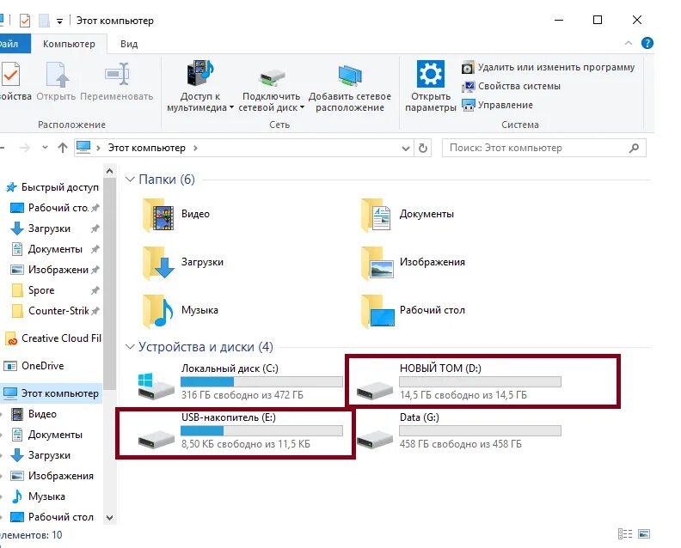Click the Data G: drive usage bar
The width and height of the screenshot is (681, 548).
pyautogui.click(x=480, y=431)
